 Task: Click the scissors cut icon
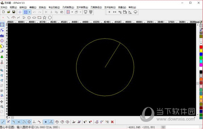(x=51, y=12)
